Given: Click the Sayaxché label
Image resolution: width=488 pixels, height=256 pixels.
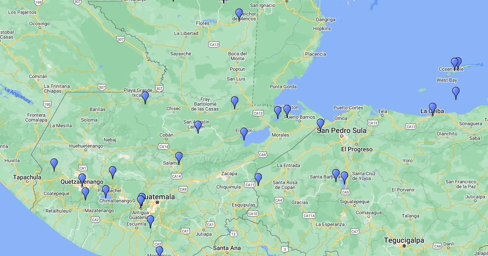Looking at the screenshot, I should (181, 54).
